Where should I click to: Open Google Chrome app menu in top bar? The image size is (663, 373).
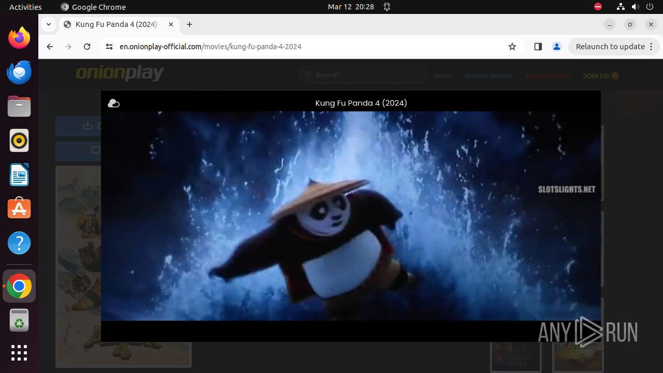pyautogui.click(x=93, y=7)
